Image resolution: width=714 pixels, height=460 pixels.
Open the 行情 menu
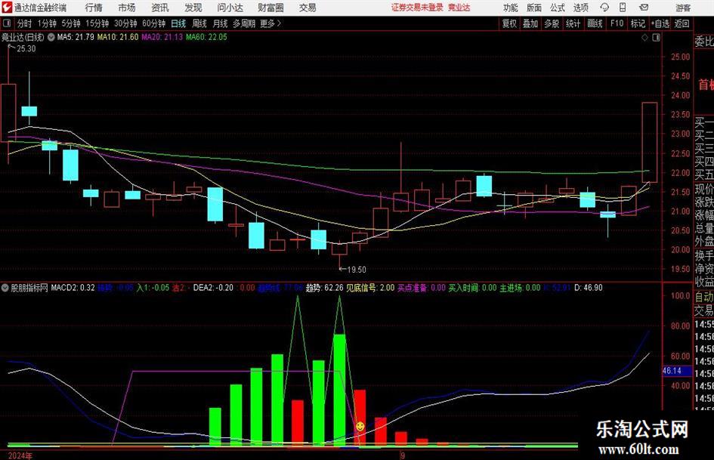point(94,8)
